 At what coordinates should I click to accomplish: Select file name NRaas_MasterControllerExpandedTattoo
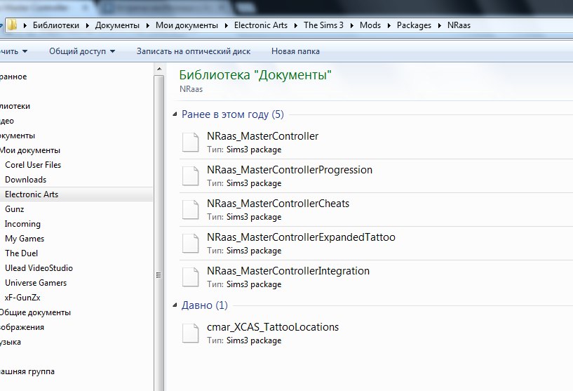click(301, 237)
